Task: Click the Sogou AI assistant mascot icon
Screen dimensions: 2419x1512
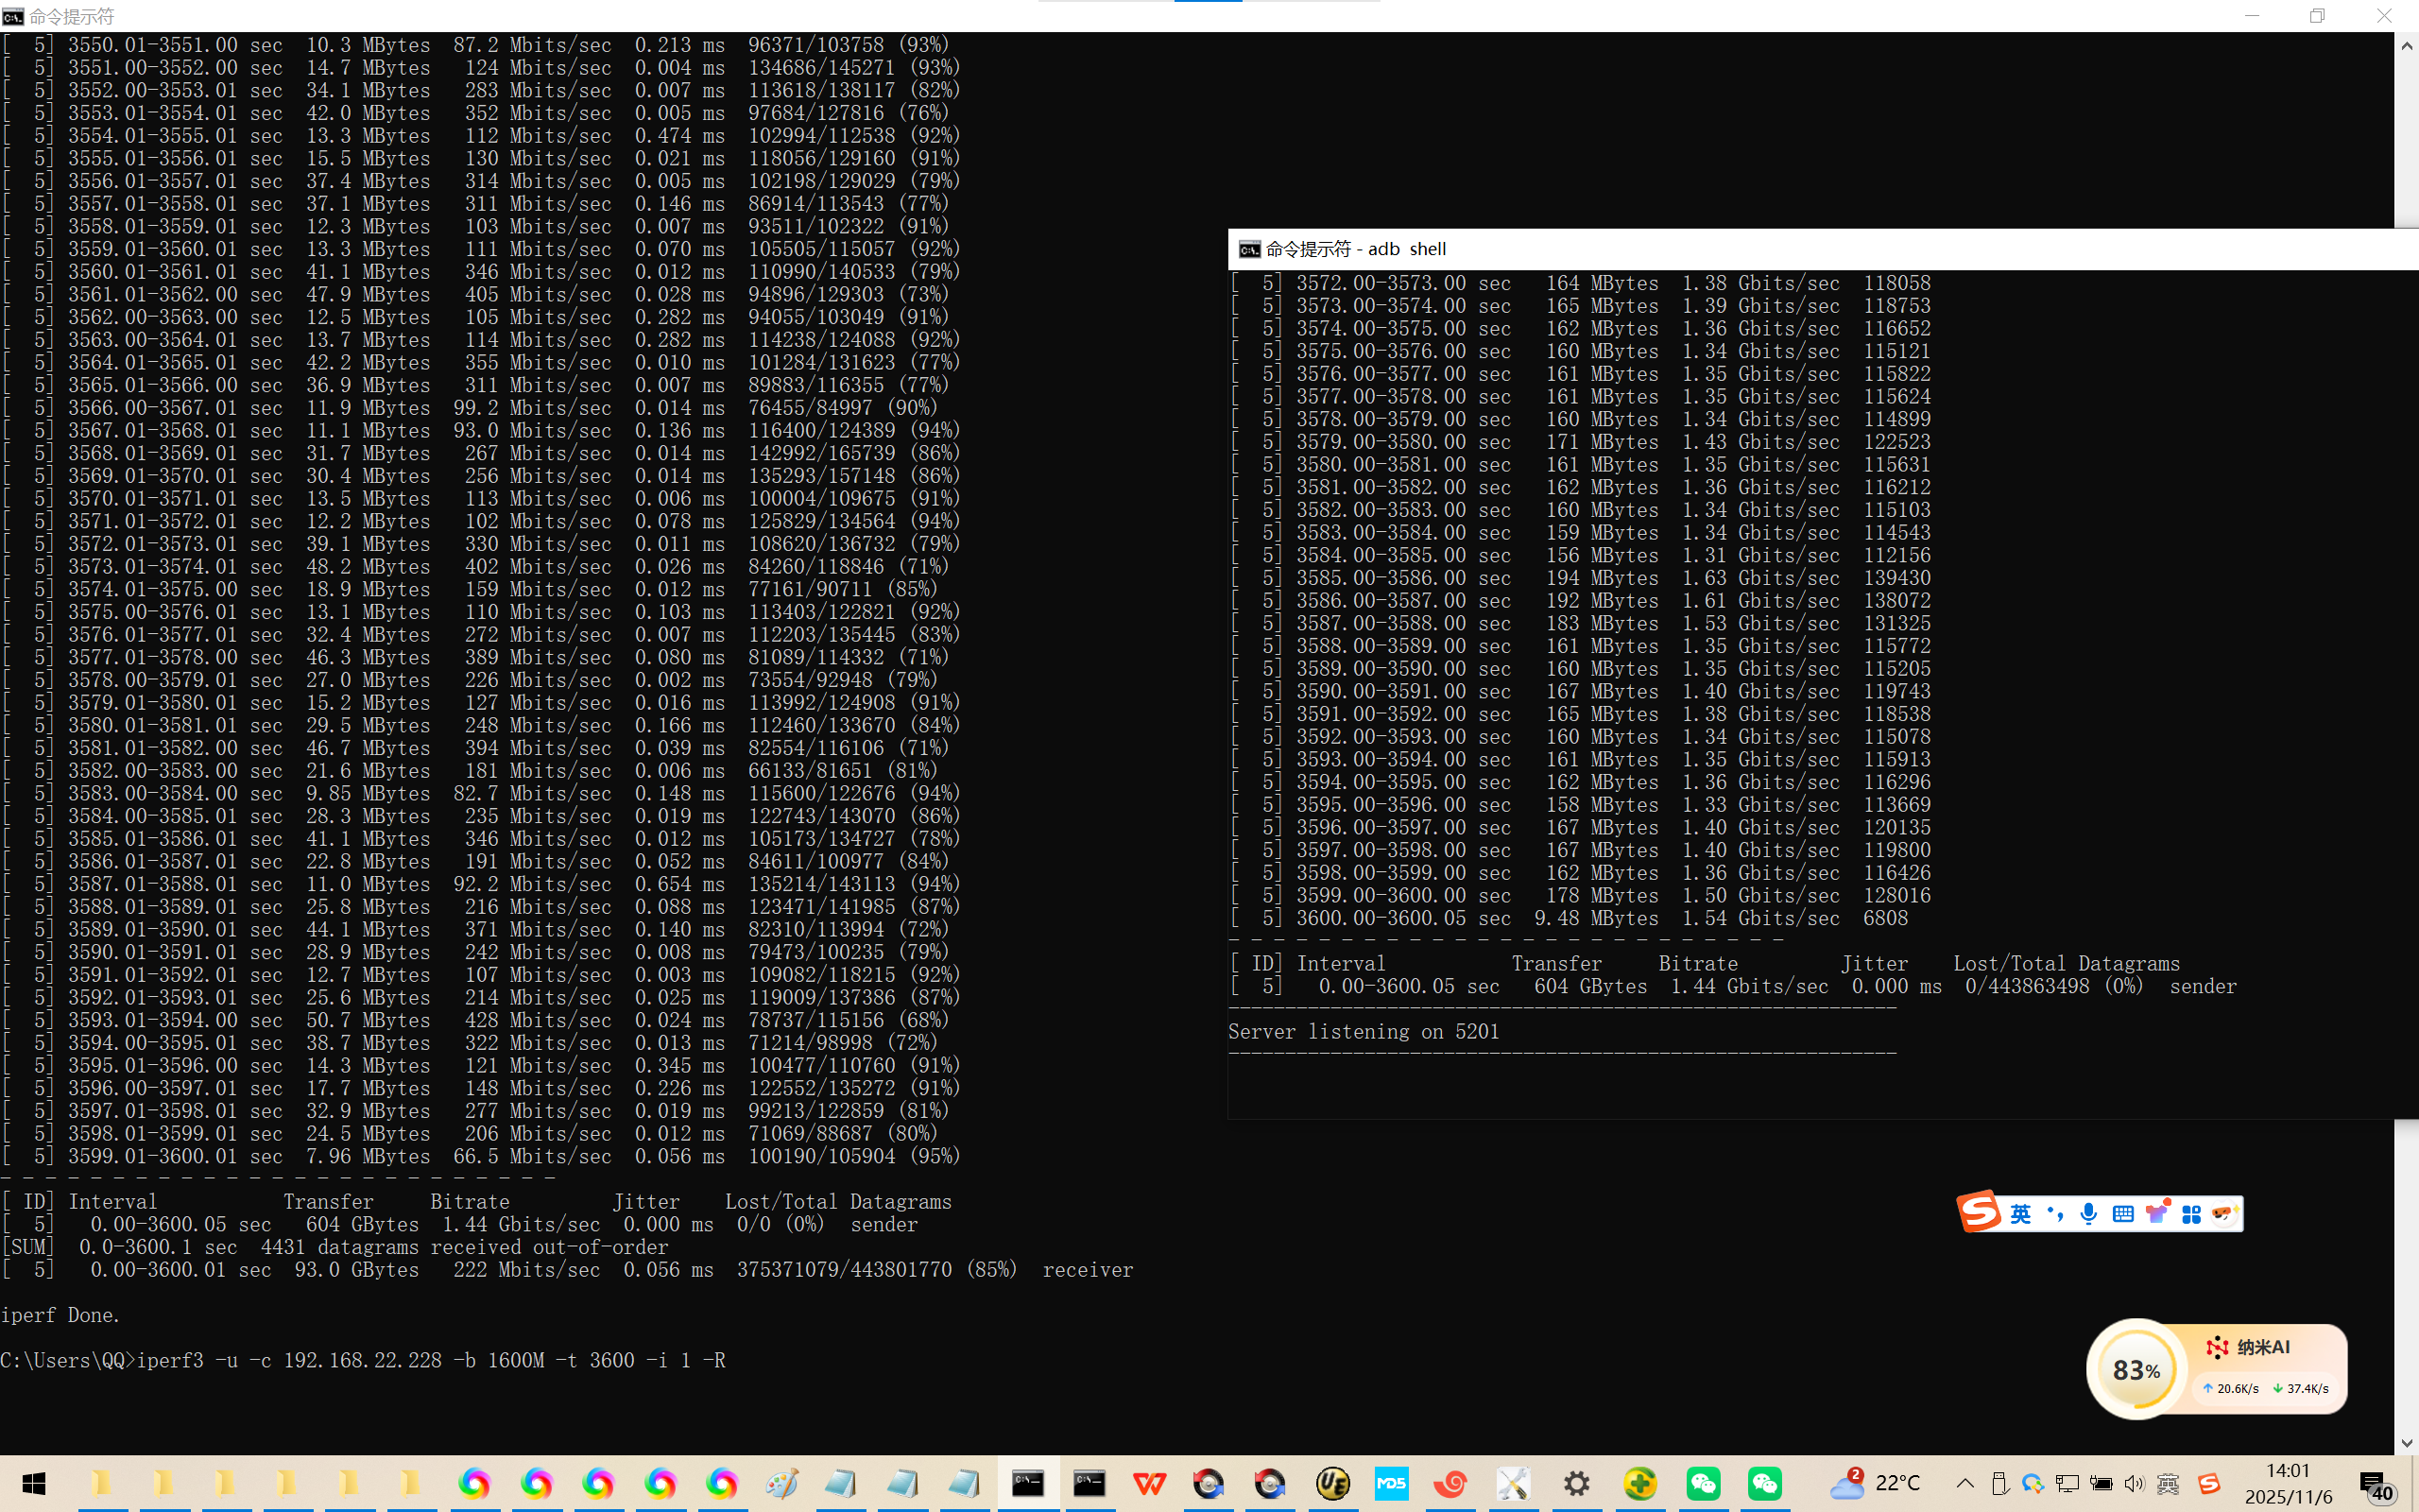Action: tap(2223, 1213)
